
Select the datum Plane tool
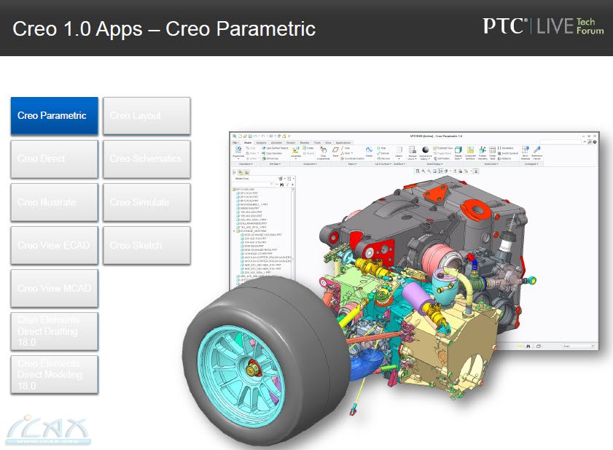[x=335, y=150]
